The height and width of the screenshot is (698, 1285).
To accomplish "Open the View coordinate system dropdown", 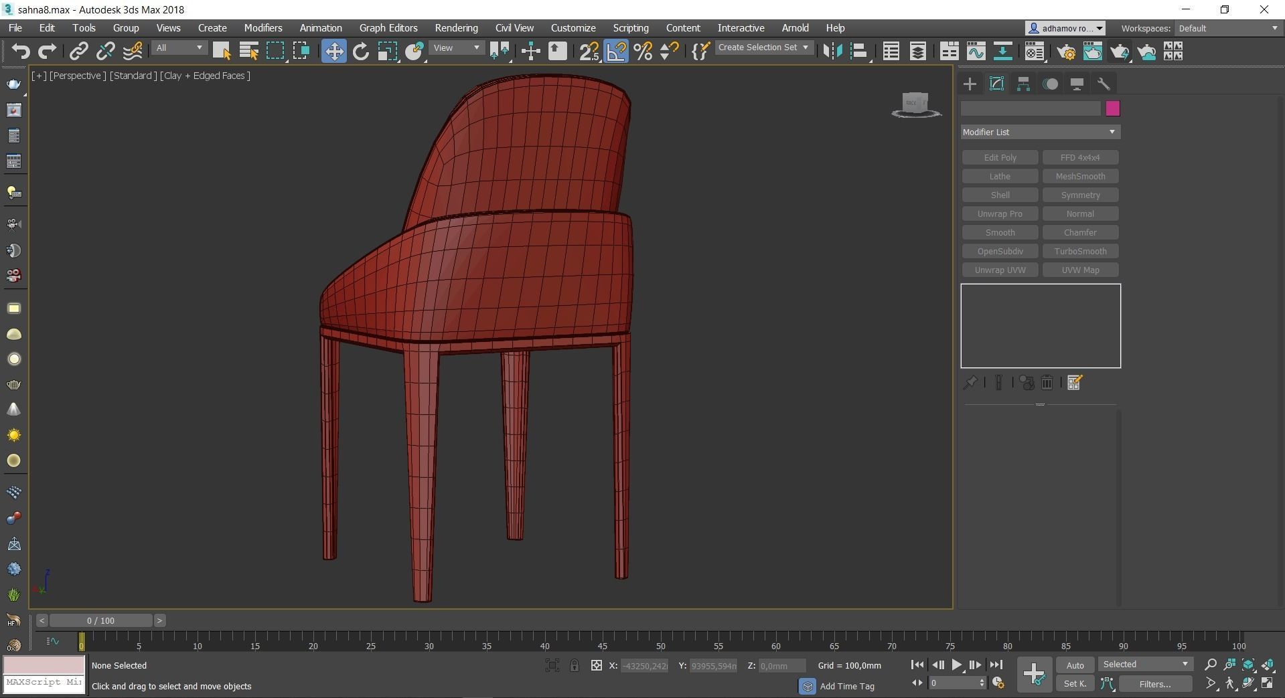I will tap(457, 48).
